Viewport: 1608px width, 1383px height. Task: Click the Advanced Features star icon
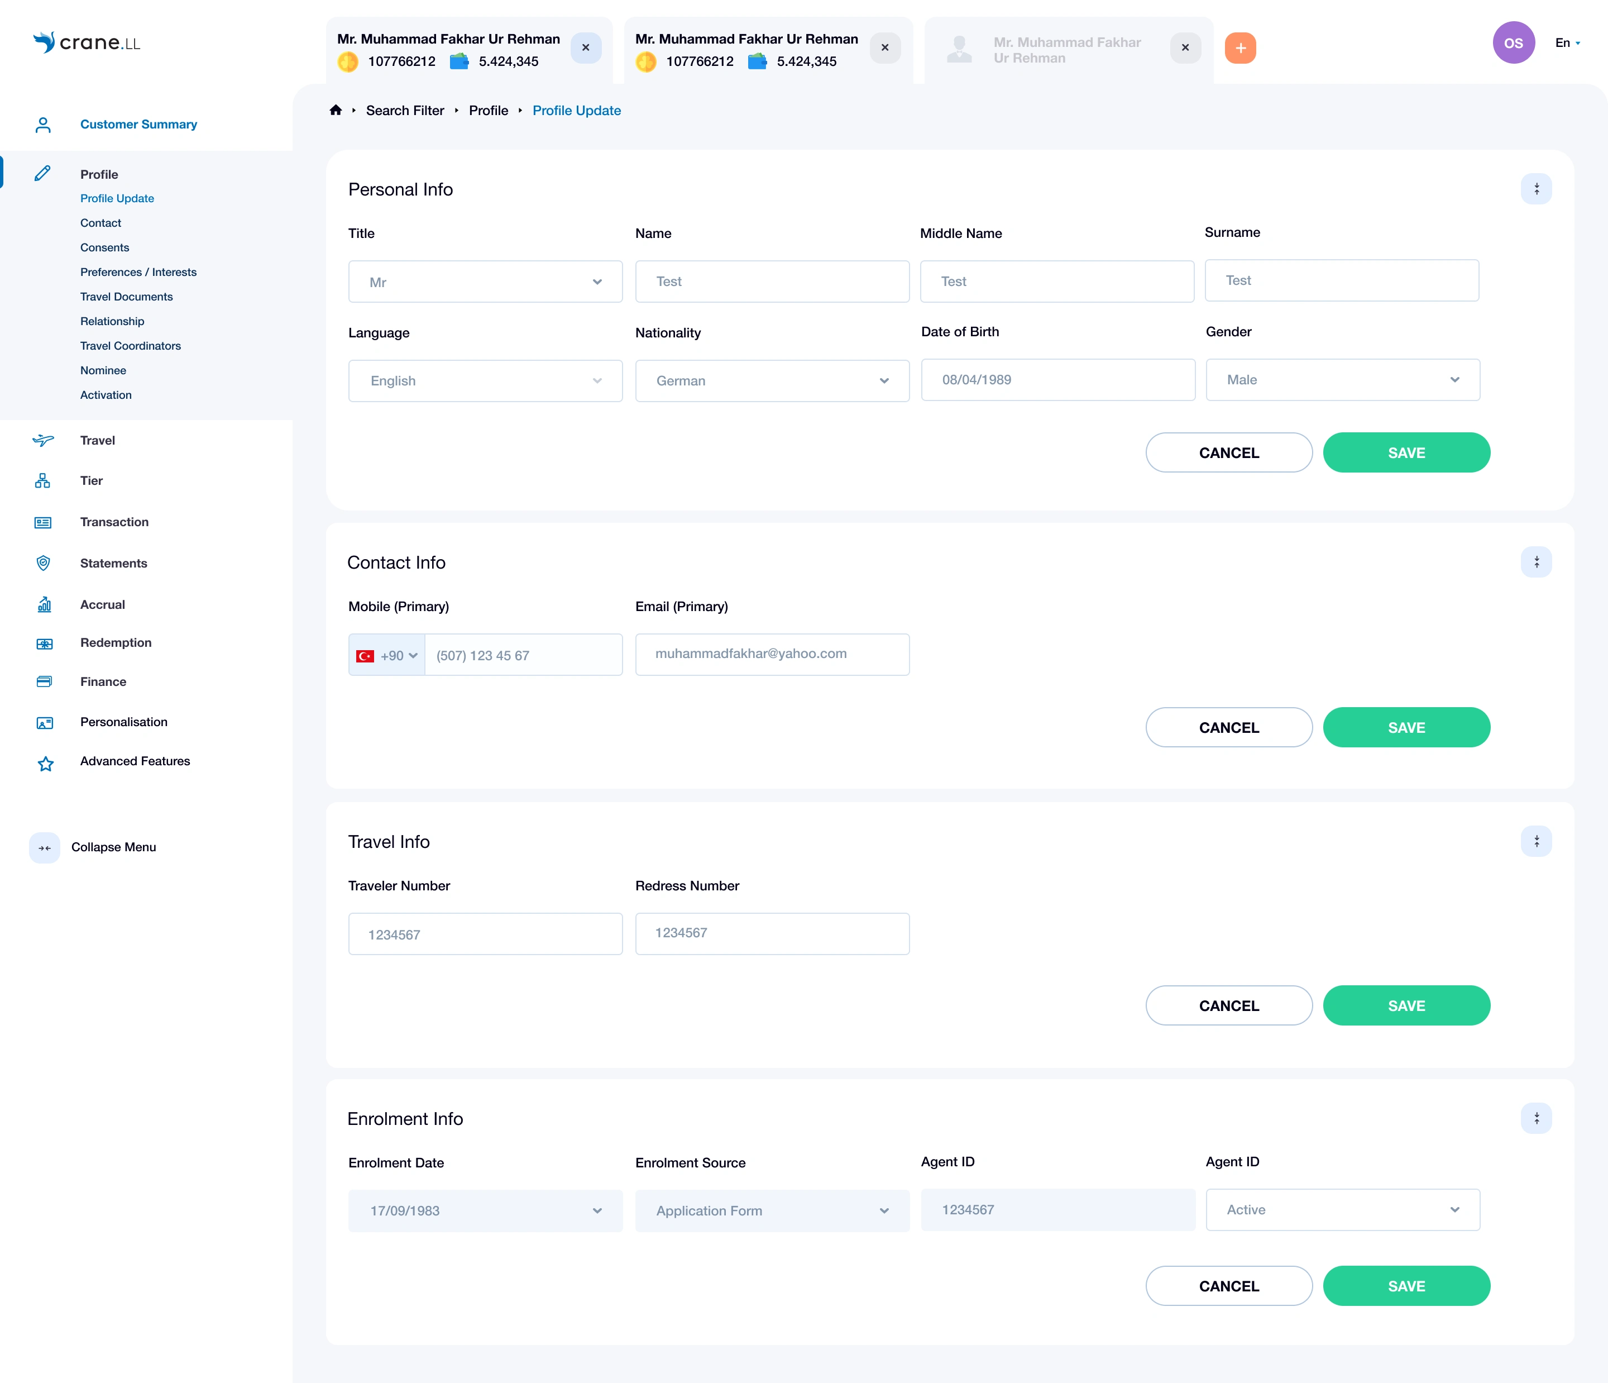pos(45,764)
